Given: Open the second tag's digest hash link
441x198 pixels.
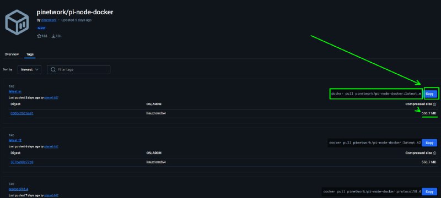Looking at the screenshot, I should point(22,162).
